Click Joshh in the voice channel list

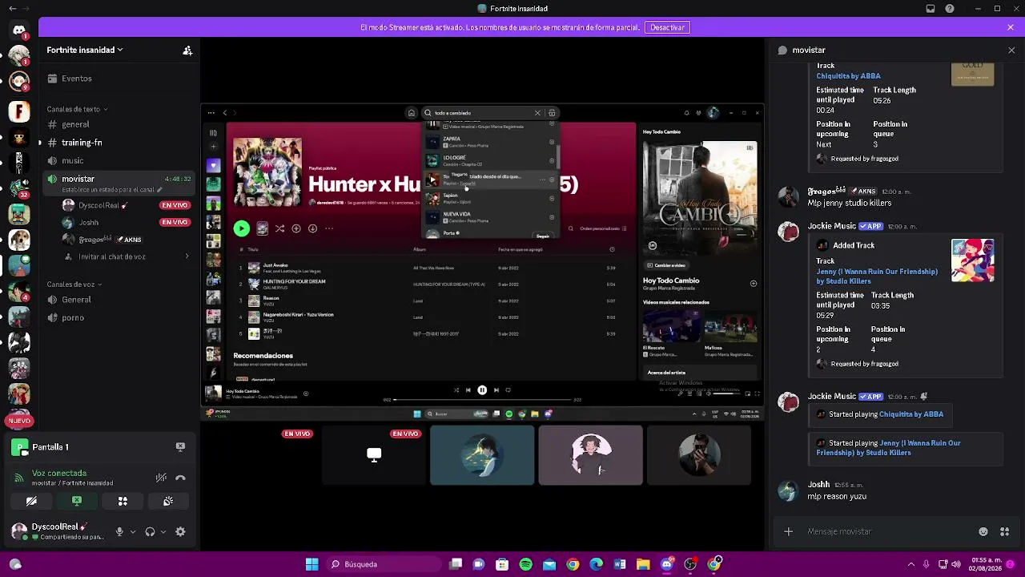point(89,222)
